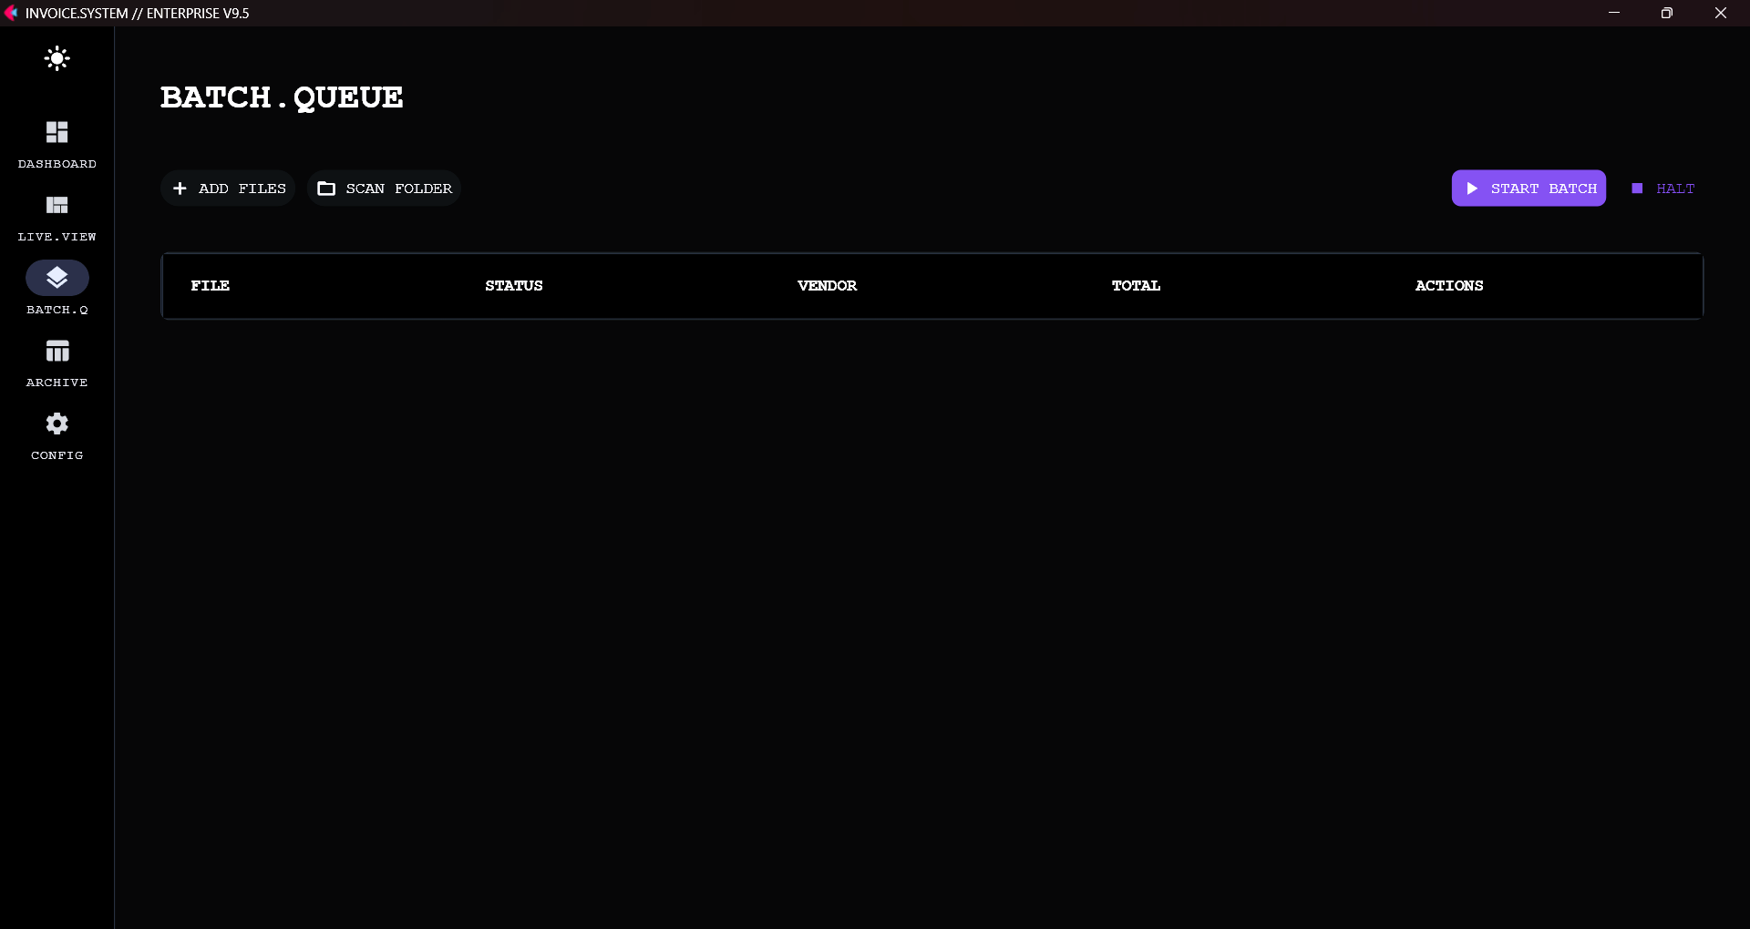Image resolution: width=1750 pixels, height=929 pixels.
Task: Switch to the Archive section
Action: pos(57,362)
